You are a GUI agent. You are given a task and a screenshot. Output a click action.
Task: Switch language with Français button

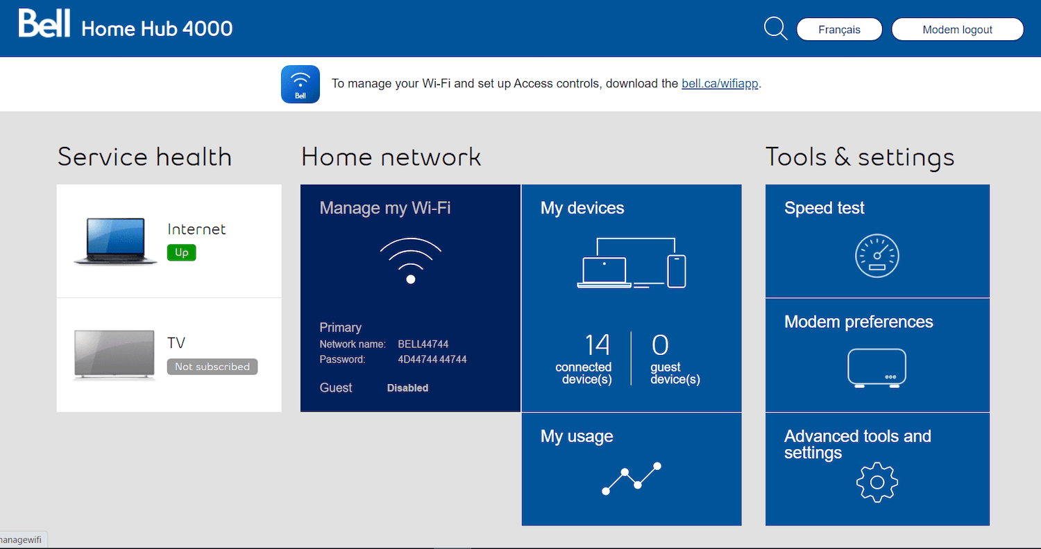[x=839, y=30]
